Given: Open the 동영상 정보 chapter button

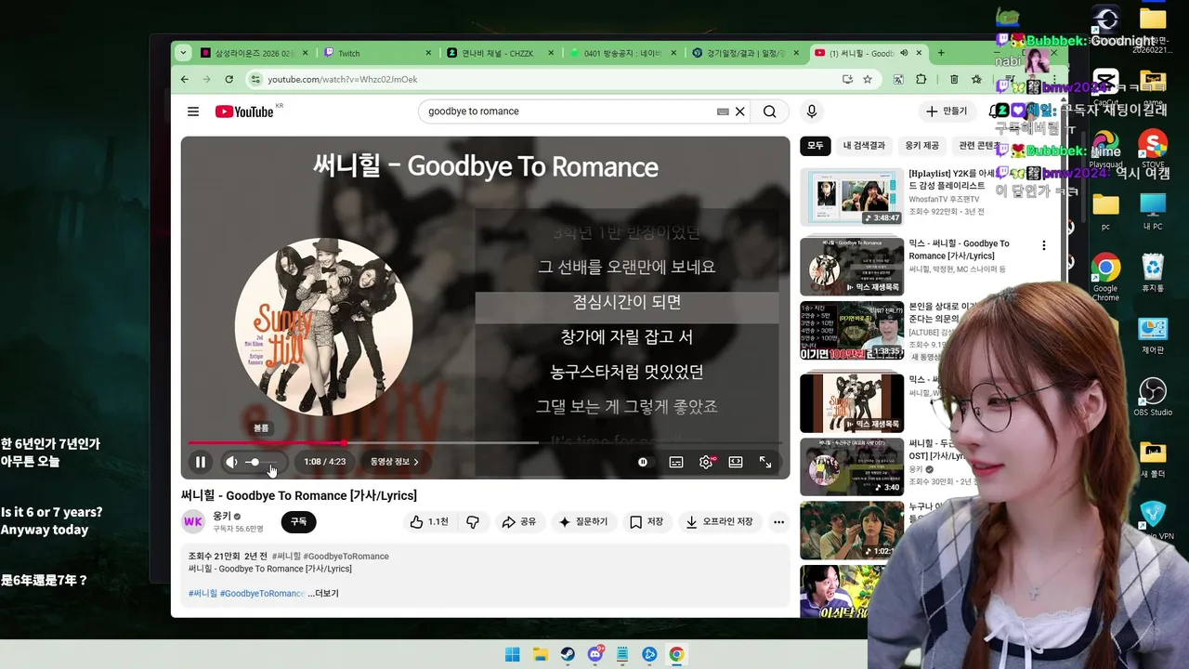Looking at the screenshot, I should pos(395,462).
